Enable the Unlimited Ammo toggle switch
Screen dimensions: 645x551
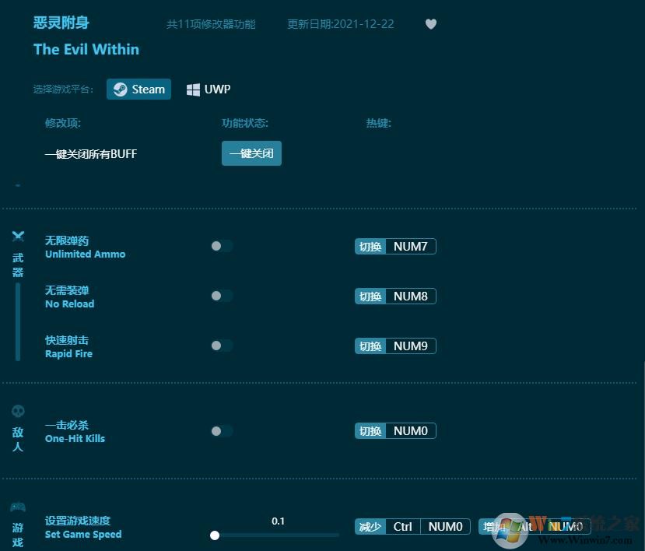coord(221,246)
